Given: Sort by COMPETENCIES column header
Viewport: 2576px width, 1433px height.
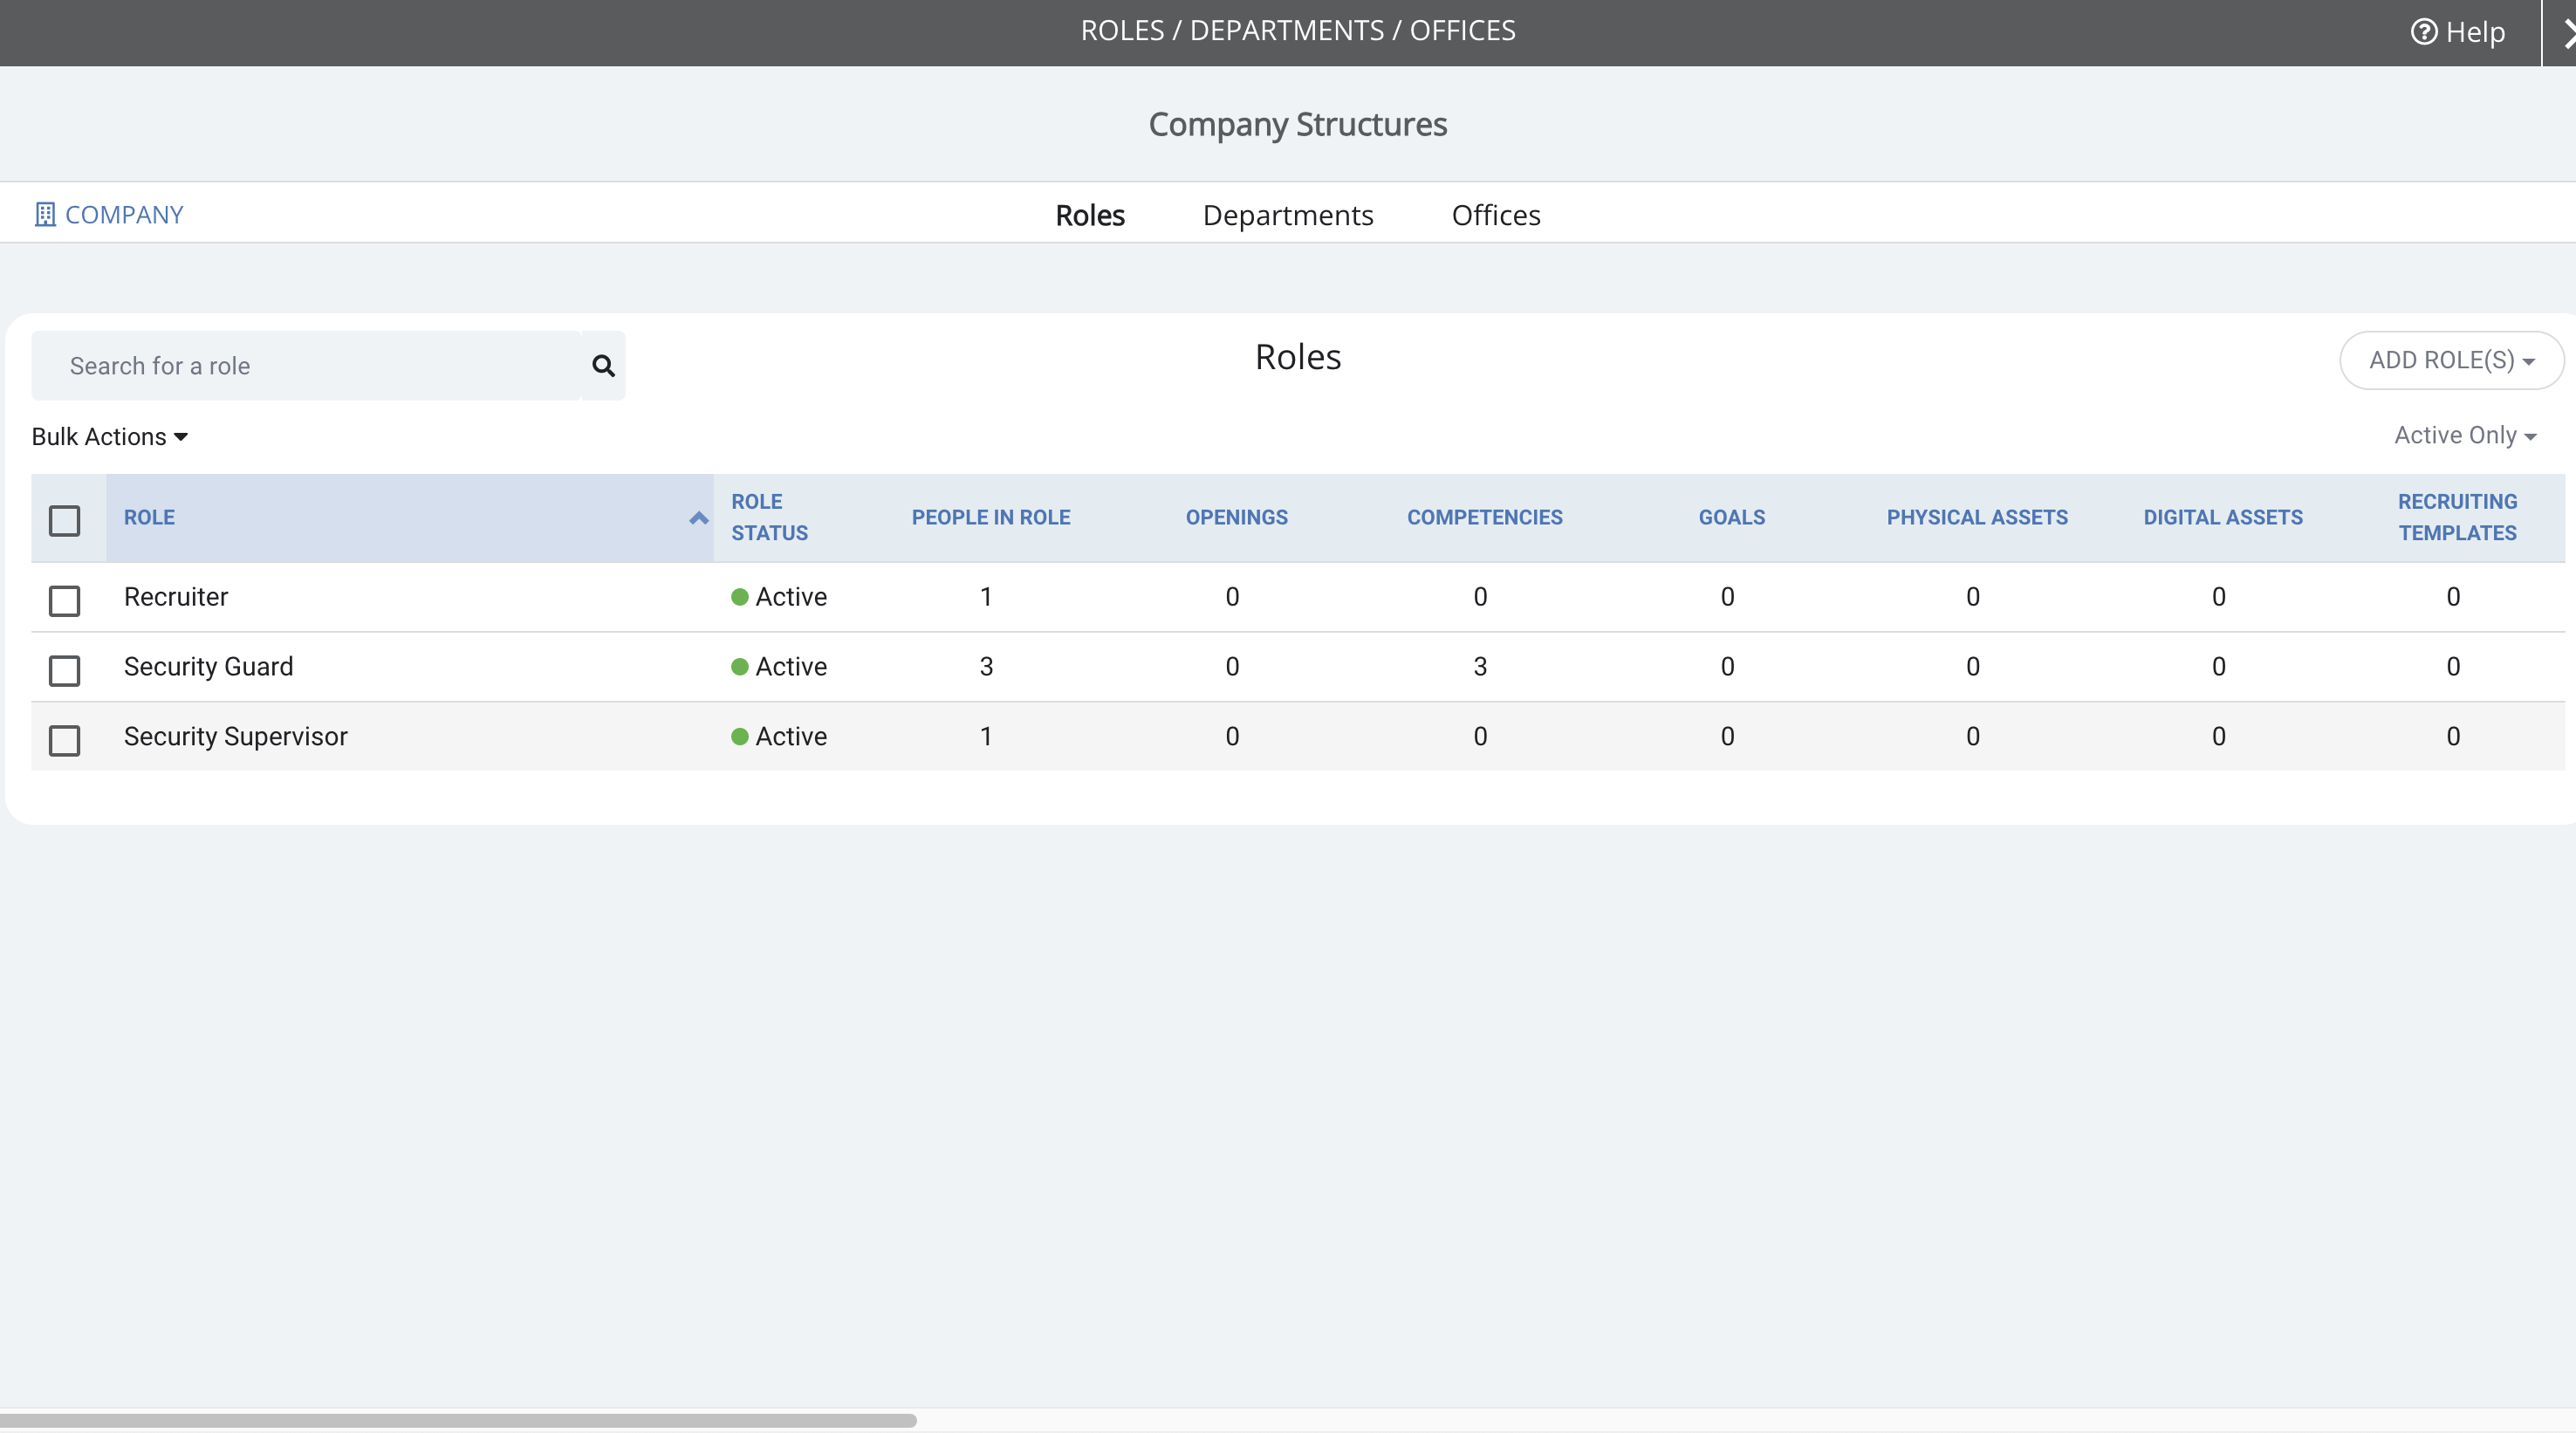Looking at the screenshot, I should [x=1485, y=518].
